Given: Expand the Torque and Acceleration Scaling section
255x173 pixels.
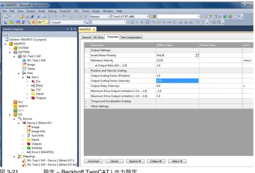Looking at the screenshot, I should tap(86, 101).
